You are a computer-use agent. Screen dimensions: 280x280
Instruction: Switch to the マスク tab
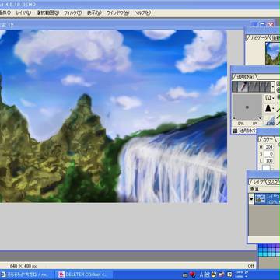tap(272, 182)
